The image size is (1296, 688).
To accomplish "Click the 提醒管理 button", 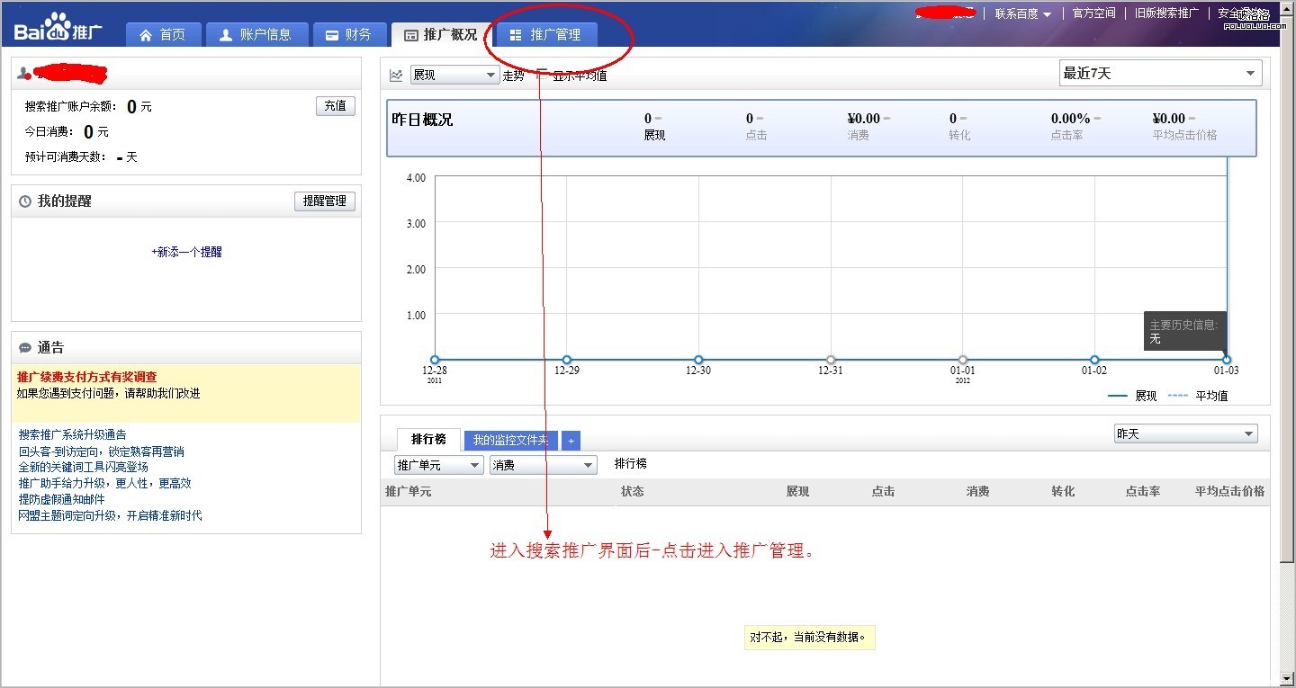I will 324,201.
